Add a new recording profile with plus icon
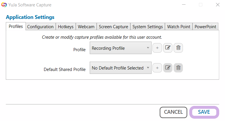225x121 pixels. click(157, 48)
